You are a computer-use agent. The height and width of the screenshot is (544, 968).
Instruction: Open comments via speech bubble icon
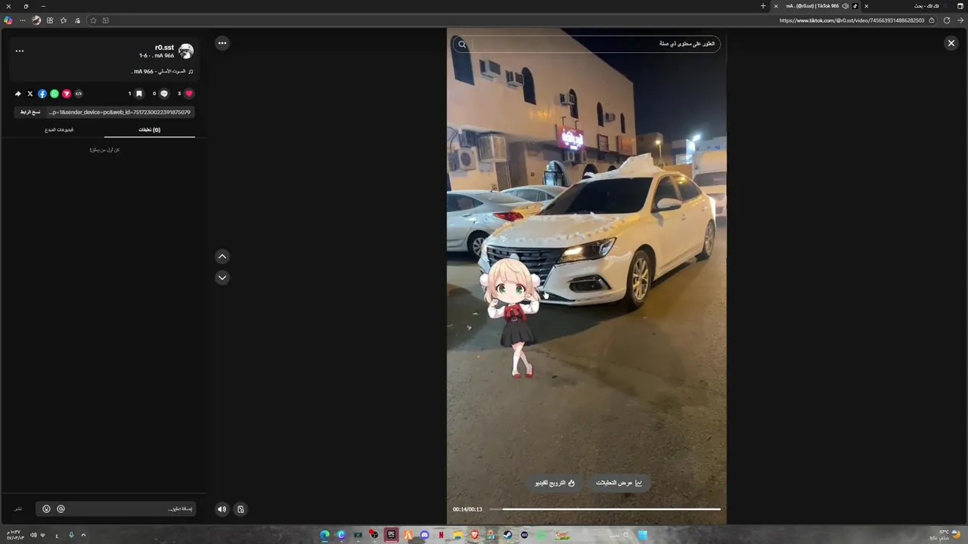164,94
